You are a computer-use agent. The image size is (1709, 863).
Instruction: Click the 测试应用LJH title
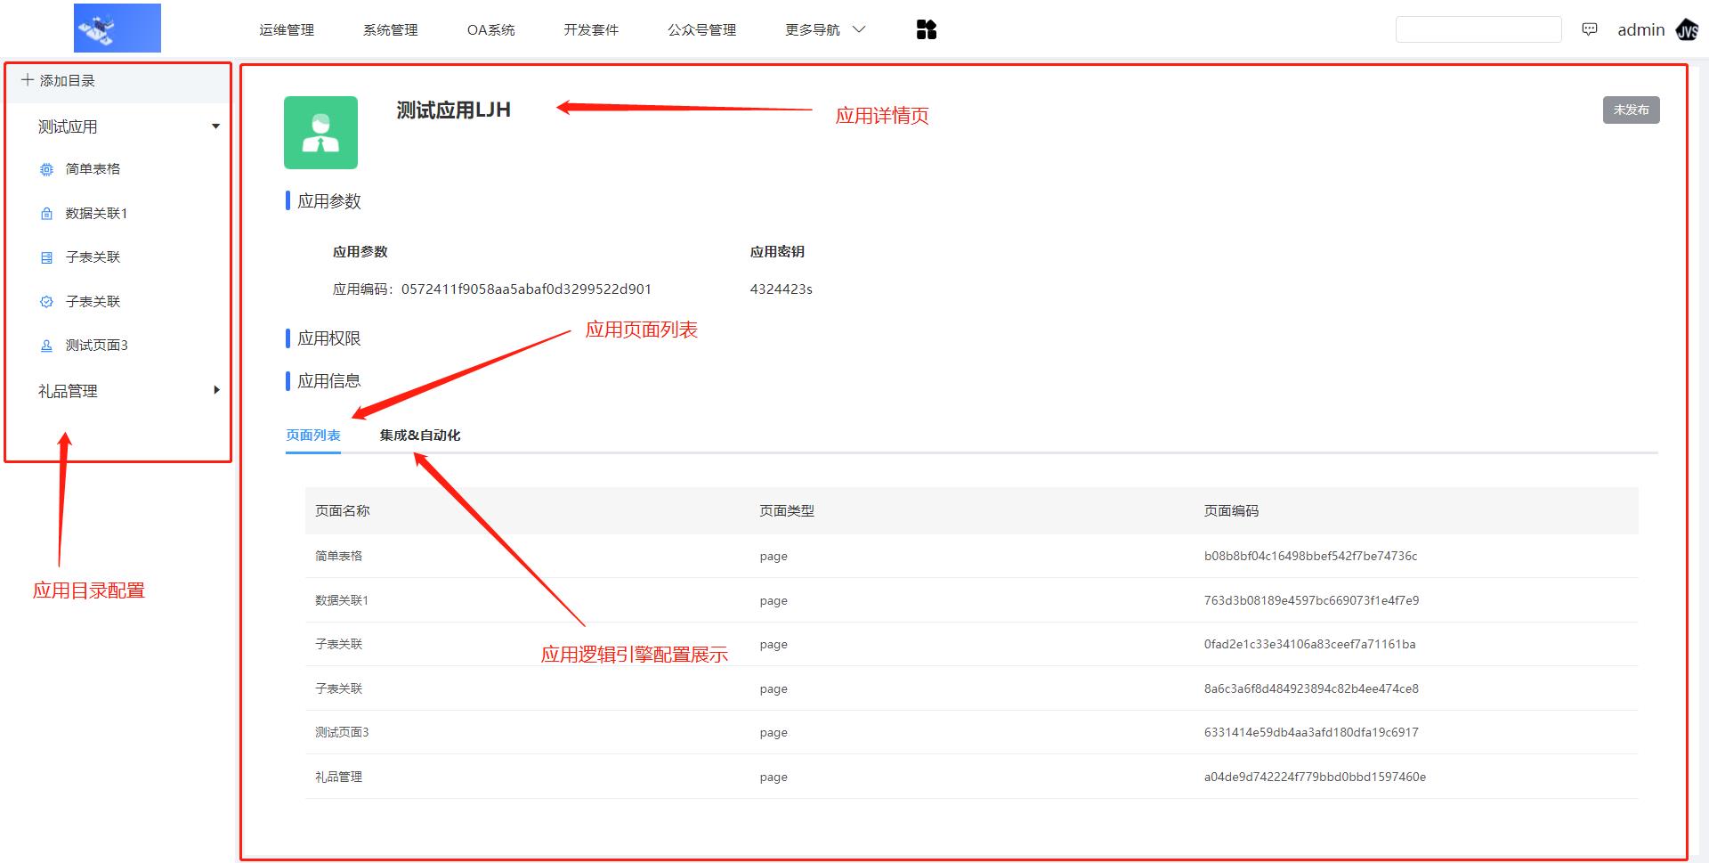454,110
